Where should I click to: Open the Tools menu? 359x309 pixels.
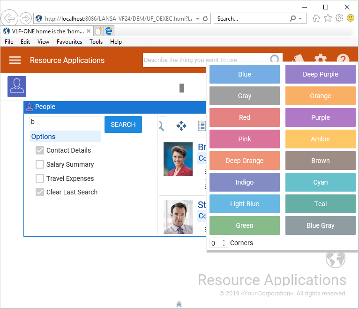pyautogui.click(x=96, y=42)
